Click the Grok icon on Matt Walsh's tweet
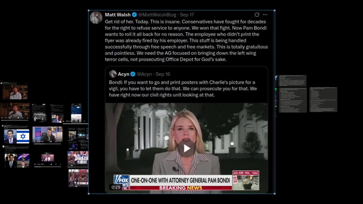363x204 pixels. [257, 15]
